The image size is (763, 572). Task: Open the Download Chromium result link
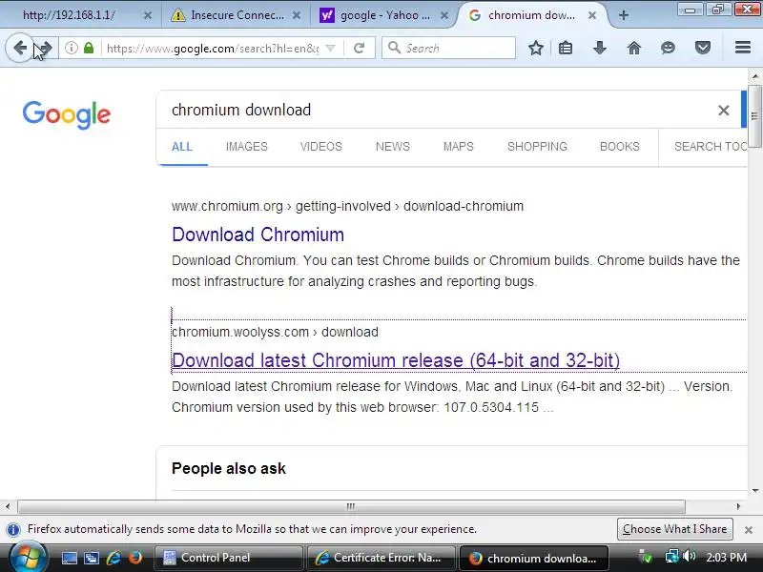coord(258,235)
